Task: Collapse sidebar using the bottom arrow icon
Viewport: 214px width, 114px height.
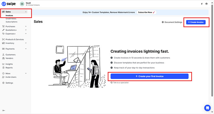Action: (x=4, y=111)
